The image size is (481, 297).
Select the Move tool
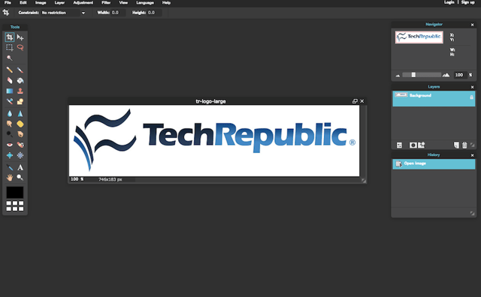click(20, 37)
